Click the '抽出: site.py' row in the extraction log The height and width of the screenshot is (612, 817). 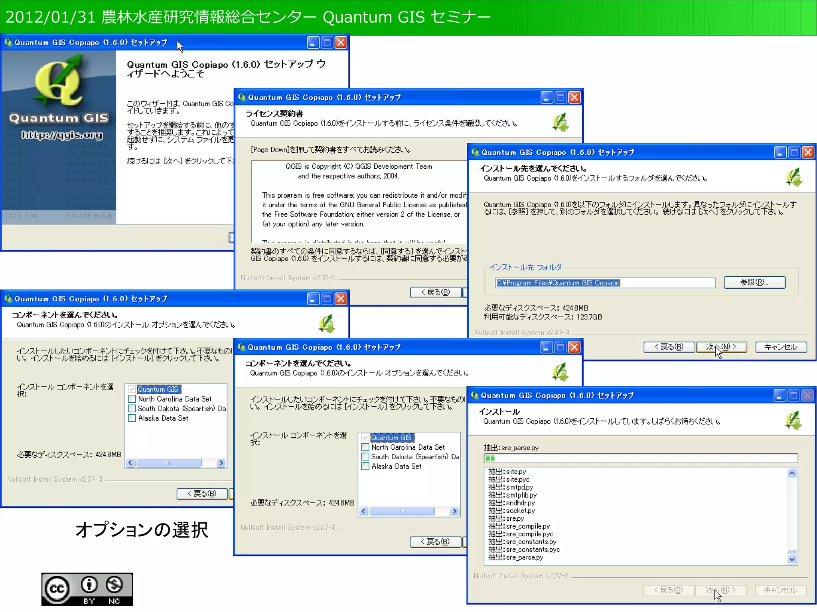point(507,472)
